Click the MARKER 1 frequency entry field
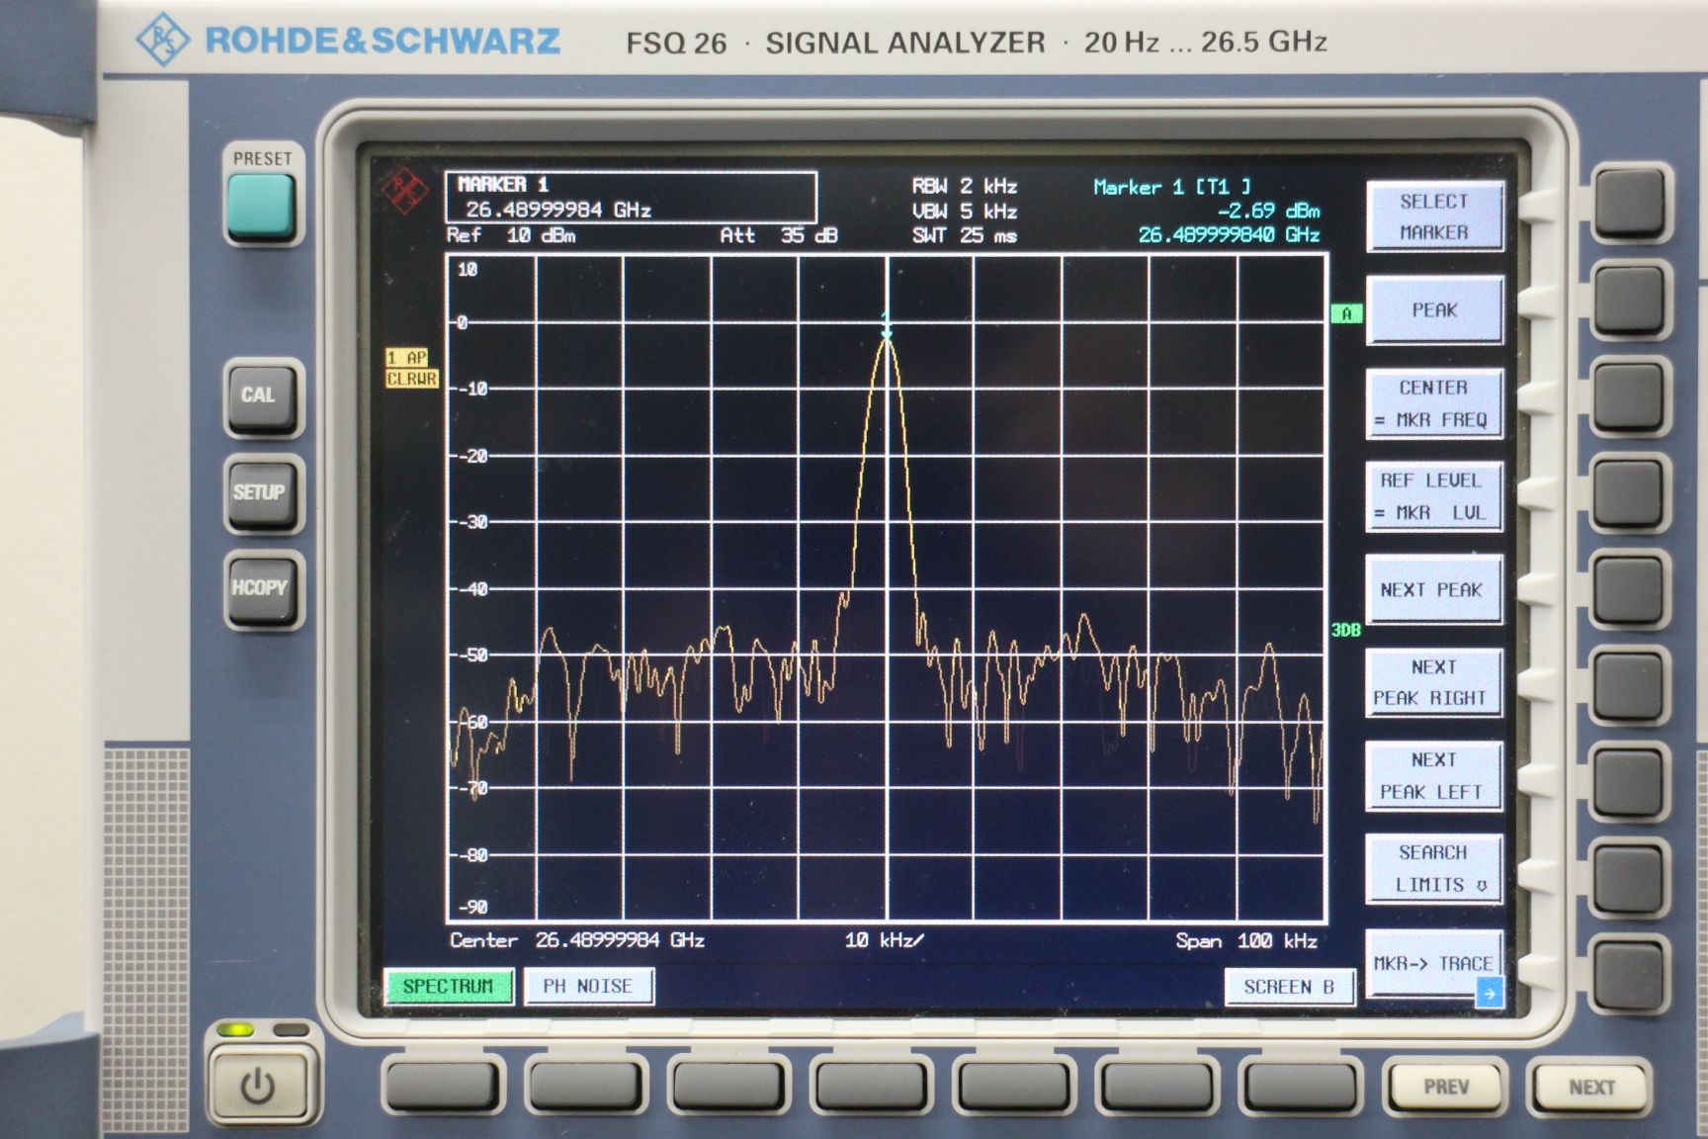The width and height of the screenshot is (1708, 1139). 631,198
